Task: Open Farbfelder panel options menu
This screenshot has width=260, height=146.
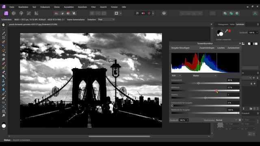Action: pyautogui.click(x=258, y=24)
